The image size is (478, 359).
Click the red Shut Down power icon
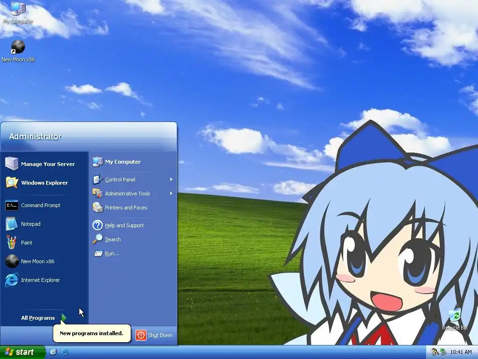[141, 335]
